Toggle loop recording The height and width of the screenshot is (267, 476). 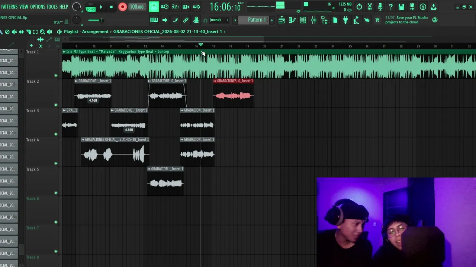click(197, 7)
